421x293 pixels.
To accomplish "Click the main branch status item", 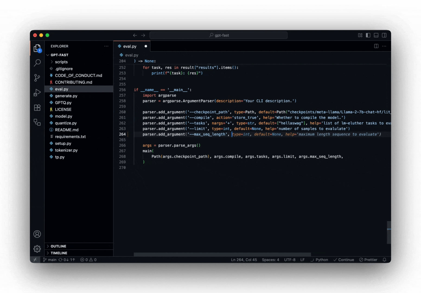I will tap(50, 260).
